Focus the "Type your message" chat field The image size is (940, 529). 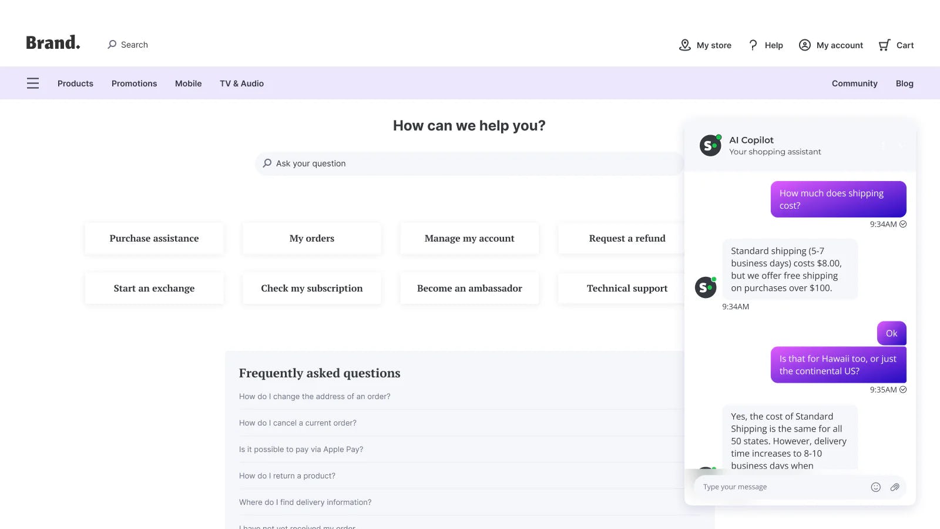coord(781,487)
